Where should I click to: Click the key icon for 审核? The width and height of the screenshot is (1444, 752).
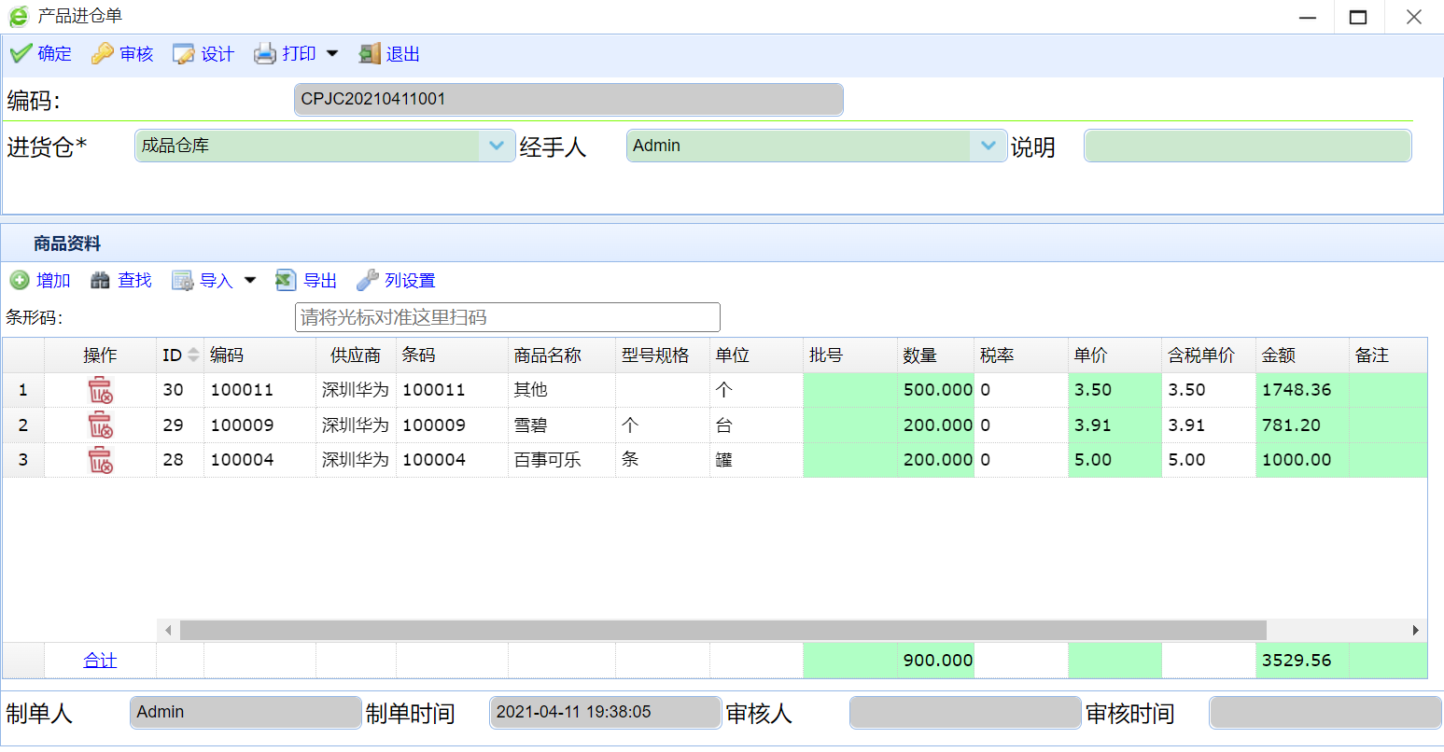(102, 54)
